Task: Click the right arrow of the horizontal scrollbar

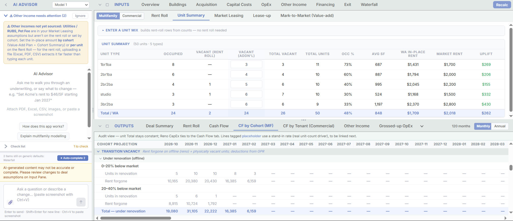Action: (505, 218)
